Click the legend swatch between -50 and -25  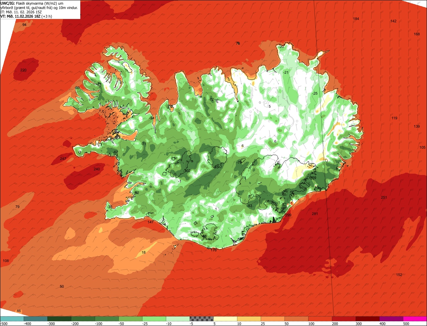click(x=130, y=319)
